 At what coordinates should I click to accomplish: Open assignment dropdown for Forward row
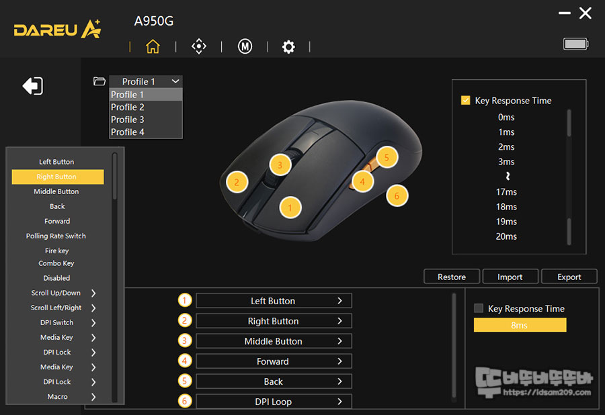tap(274, 361)
